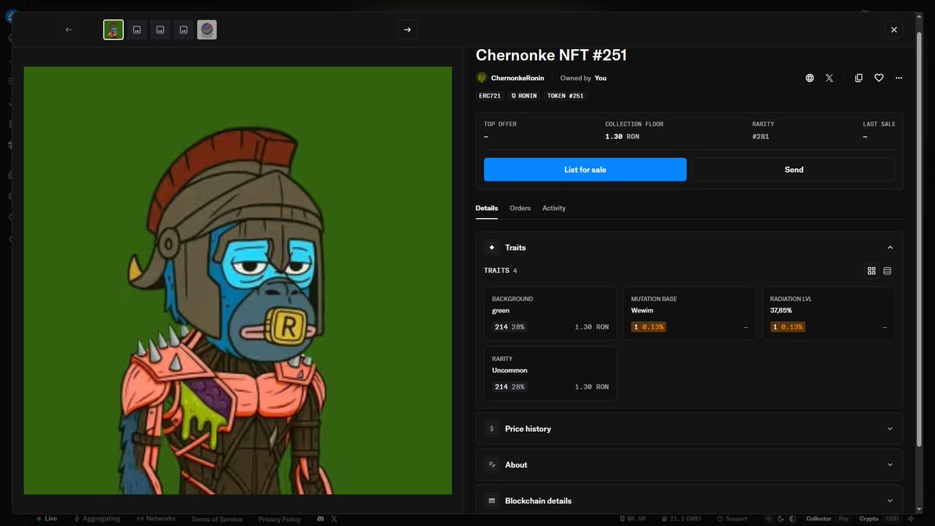Screen dimensions: 935x526
Task: Open the ChernonkeRonin collection avatar
Action: (482, 78)
